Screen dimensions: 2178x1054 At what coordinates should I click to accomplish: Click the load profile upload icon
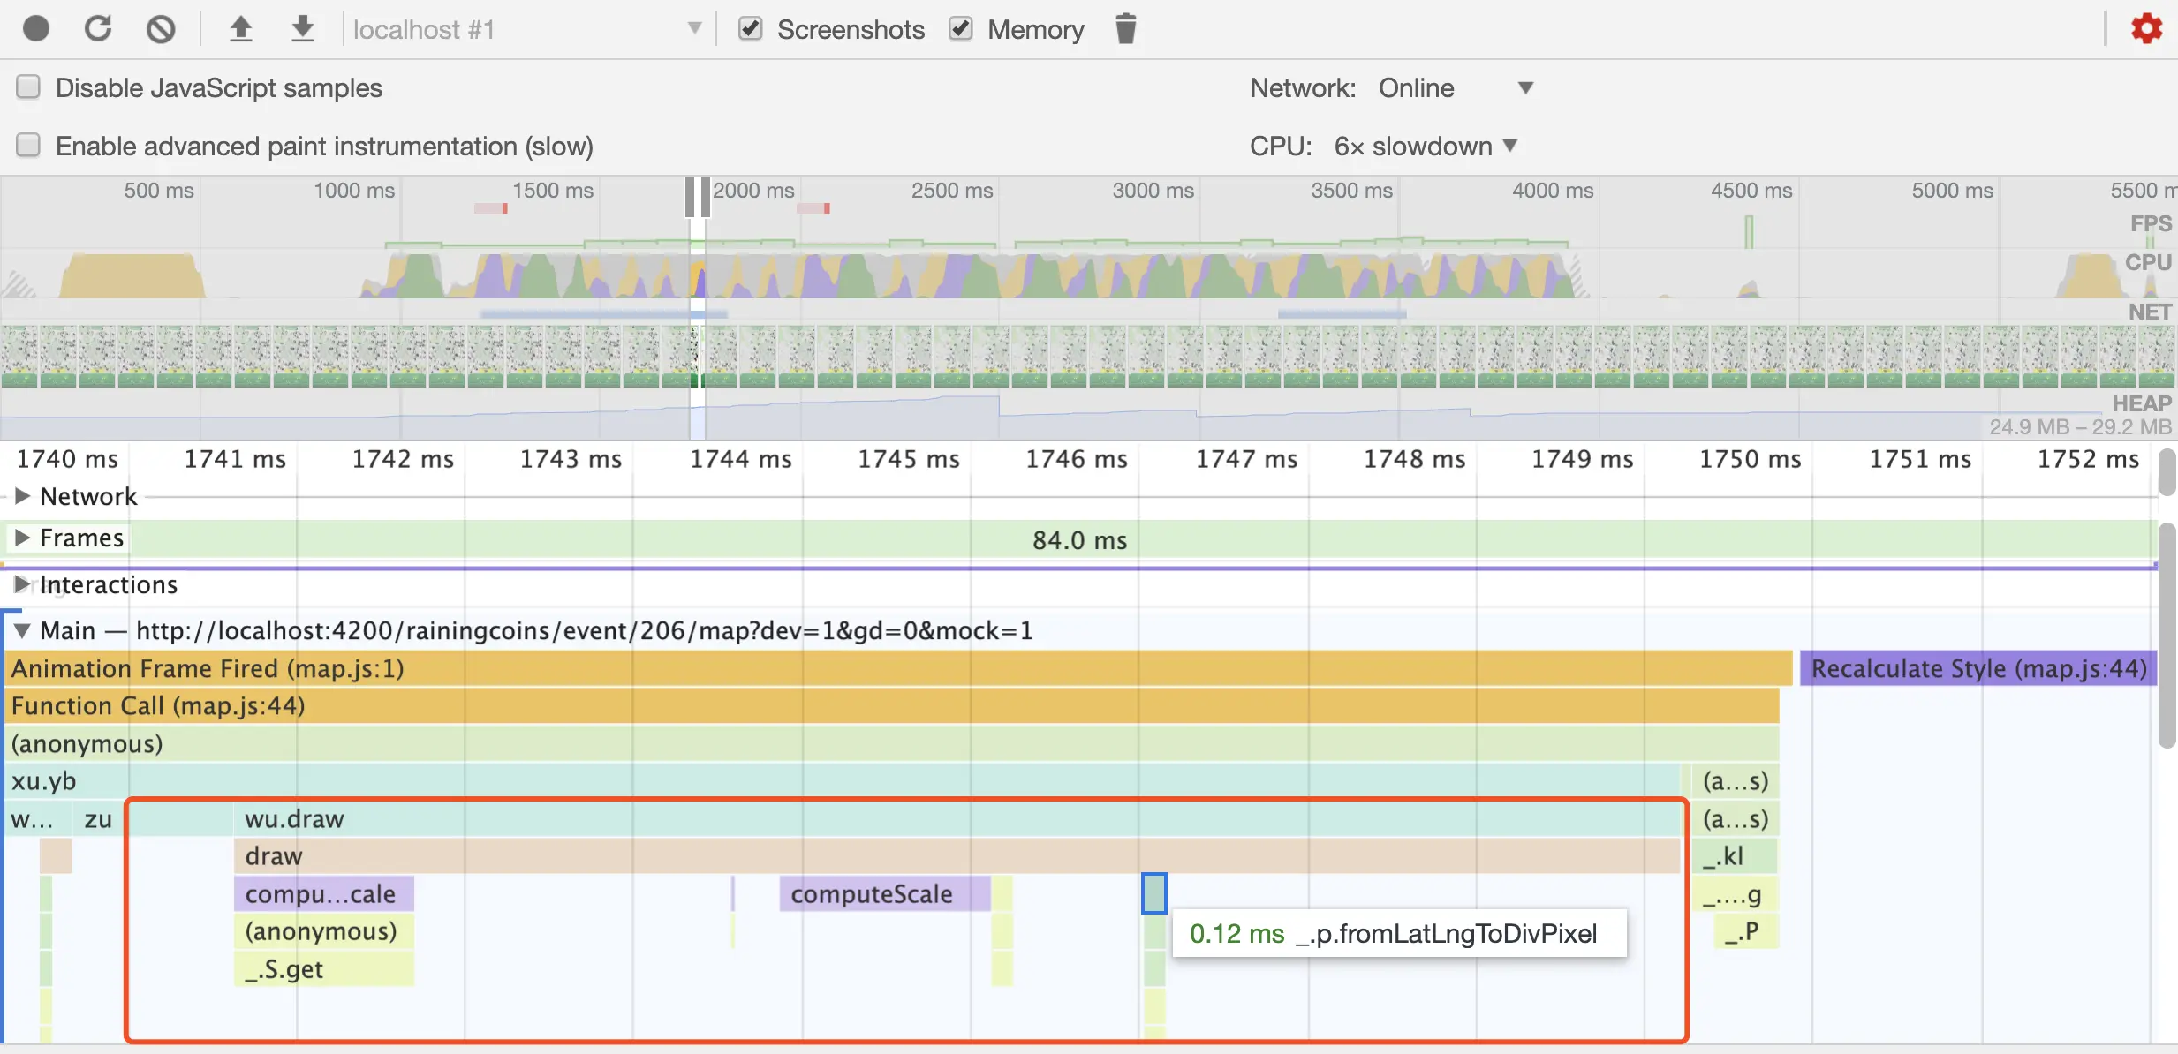coord(240,29)
